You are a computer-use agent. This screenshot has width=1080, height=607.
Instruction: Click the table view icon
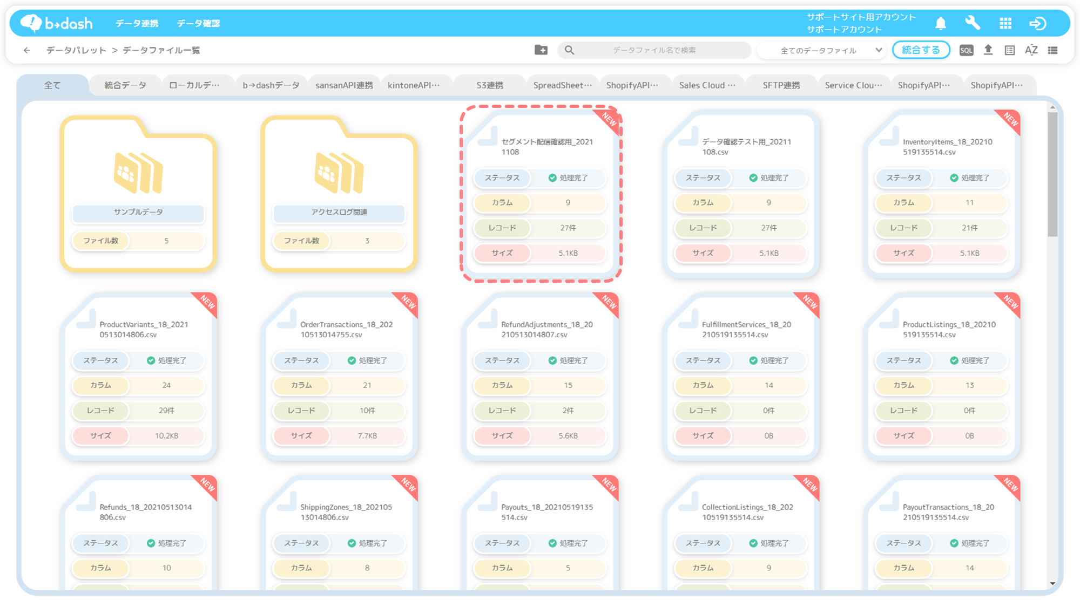1010,50
